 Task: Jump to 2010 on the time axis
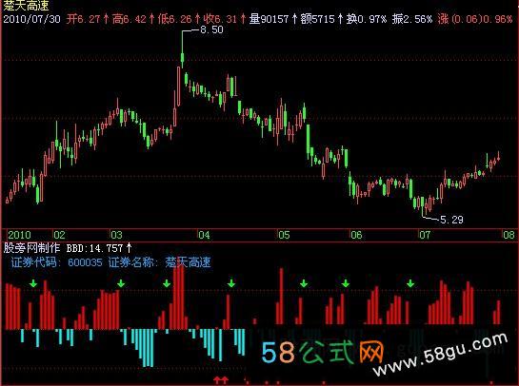[x=19, y=235]
